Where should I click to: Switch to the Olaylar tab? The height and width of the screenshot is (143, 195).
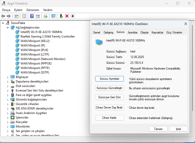pyautogui.click(x=145, y=32)
